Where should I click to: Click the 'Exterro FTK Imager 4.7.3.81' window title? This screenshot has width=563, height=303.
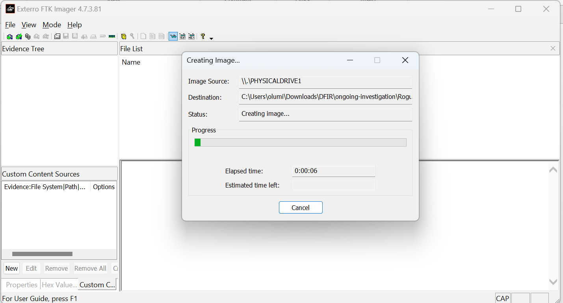(59, 9)
